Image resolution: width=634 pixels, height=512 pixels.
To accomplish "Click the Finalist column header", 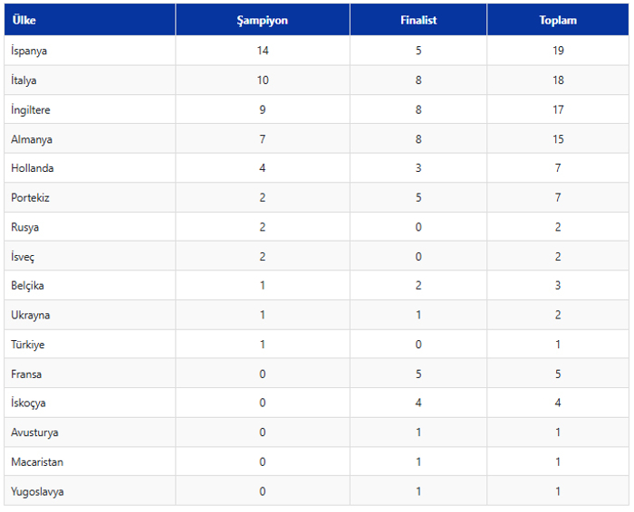I will coord(418,20).
